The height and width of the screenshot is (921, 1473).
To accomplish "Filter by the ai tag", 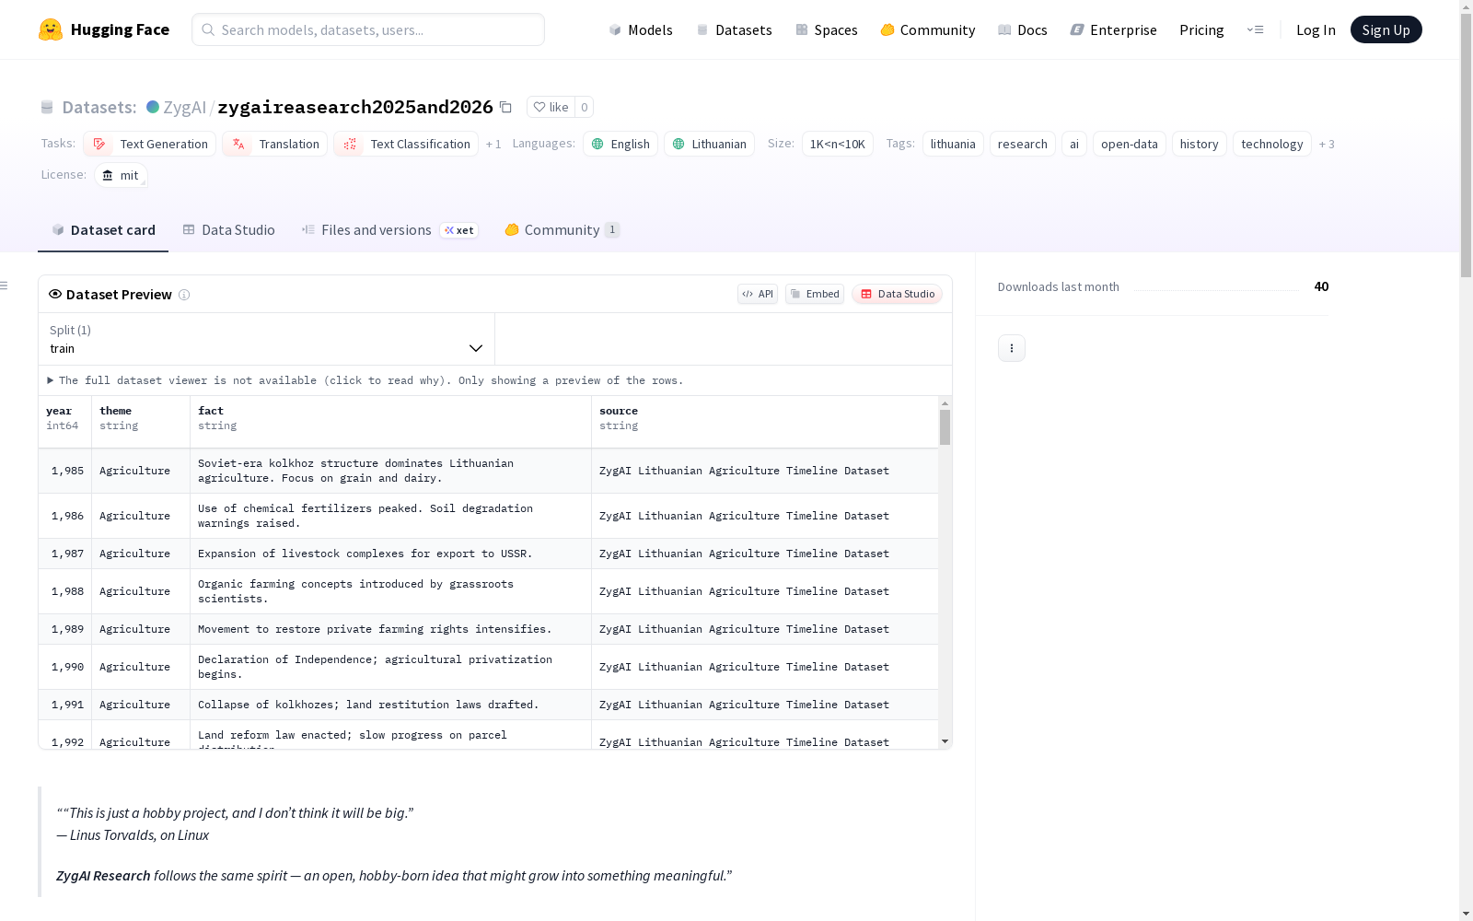I will (1073, 144).
